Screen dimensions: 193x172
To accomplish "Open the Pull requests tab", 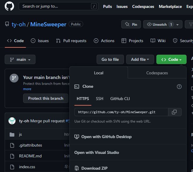I will pyautogui.click(x=71, y=41).
